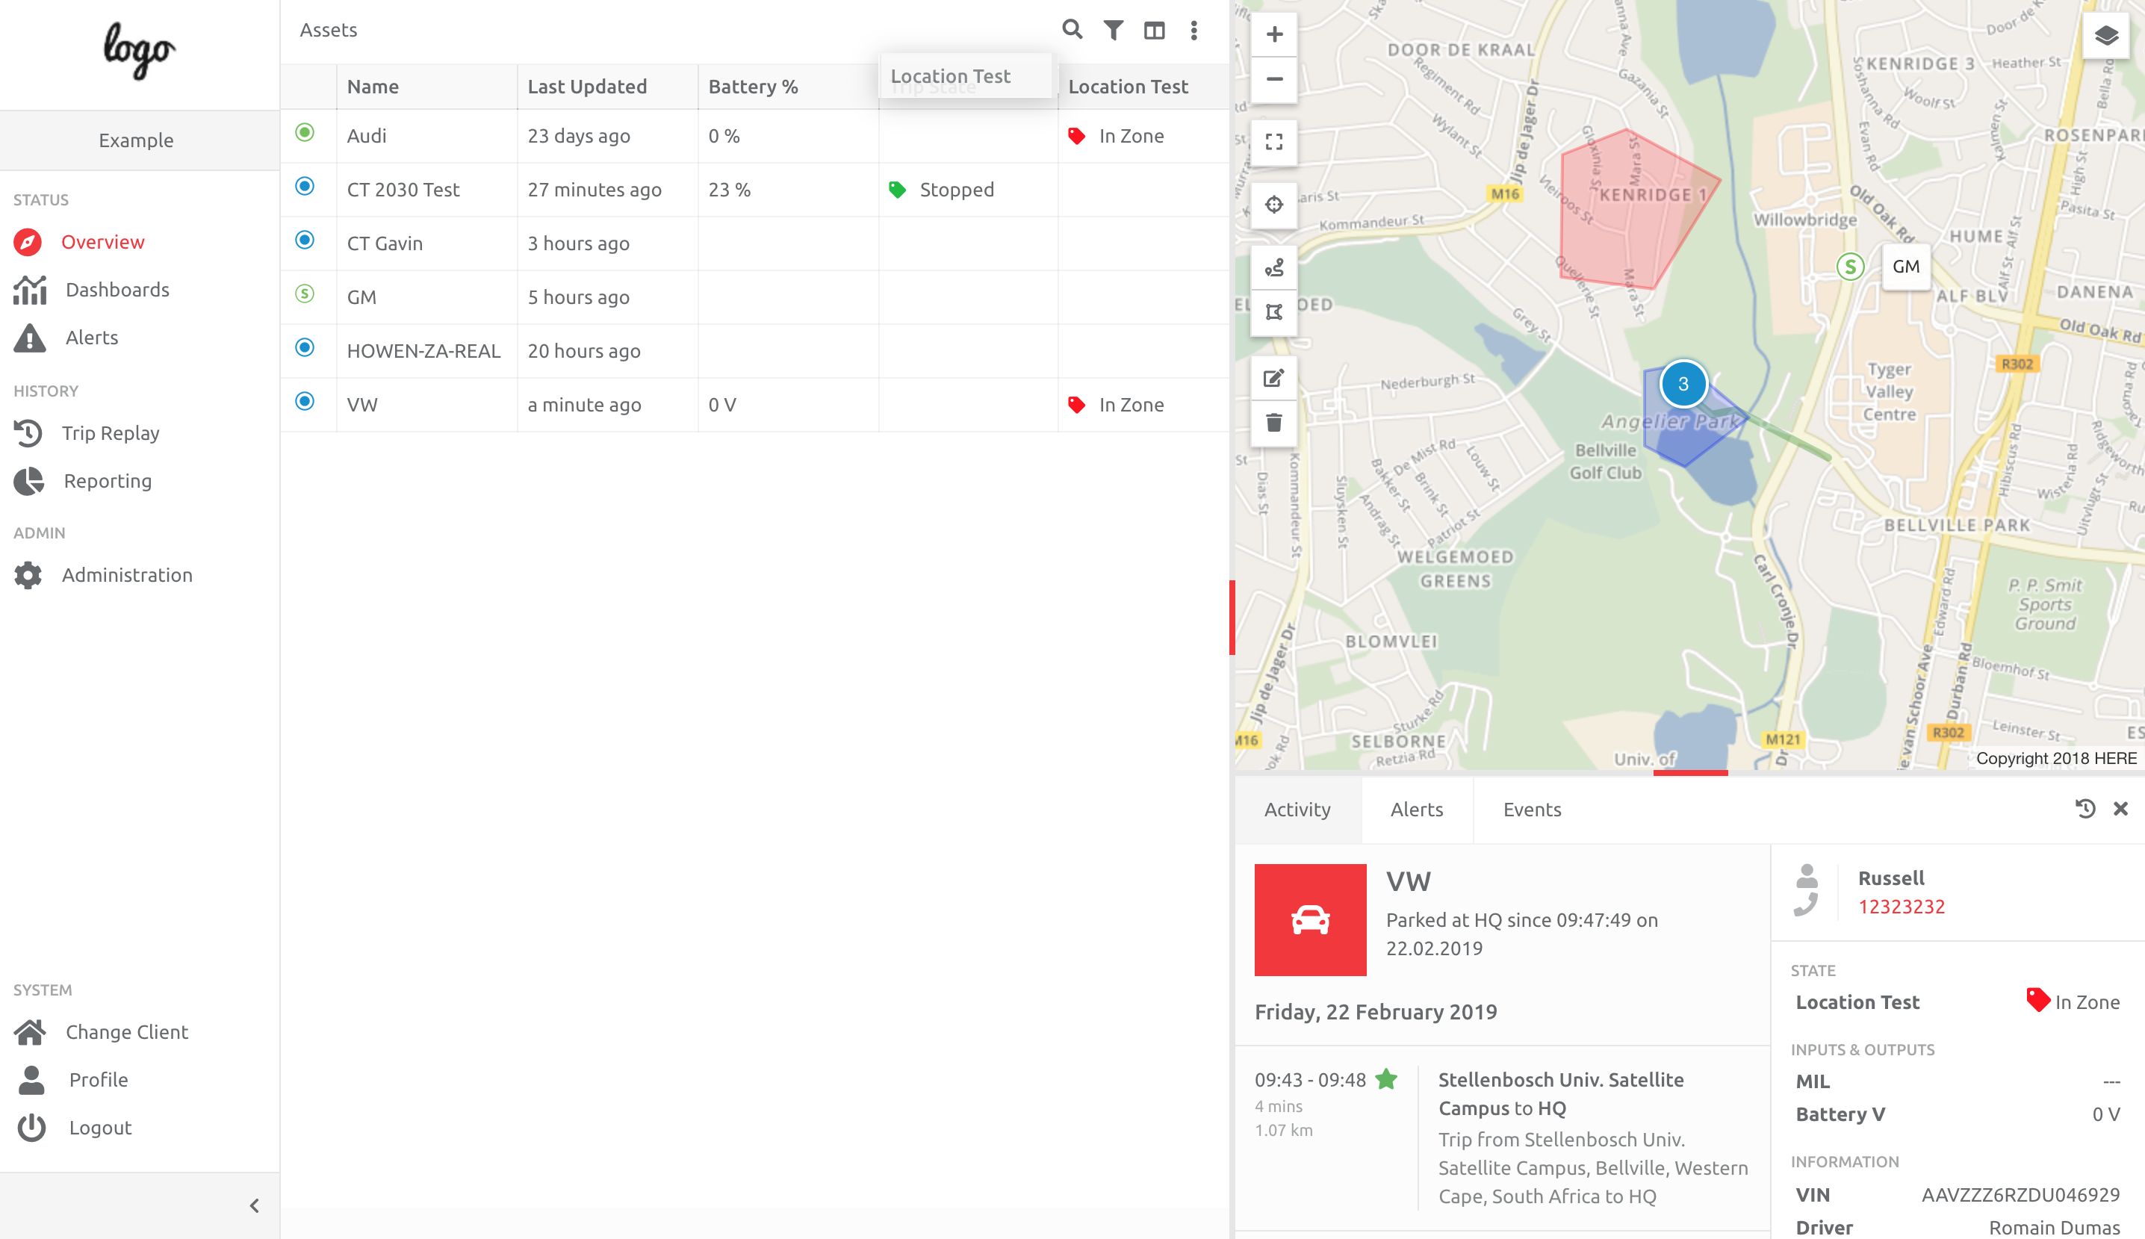Image resolution: width=2145 pixels, height=1239 pixels.
Task: Call Russell via the 12323232 link
Action: point(1903,906)
